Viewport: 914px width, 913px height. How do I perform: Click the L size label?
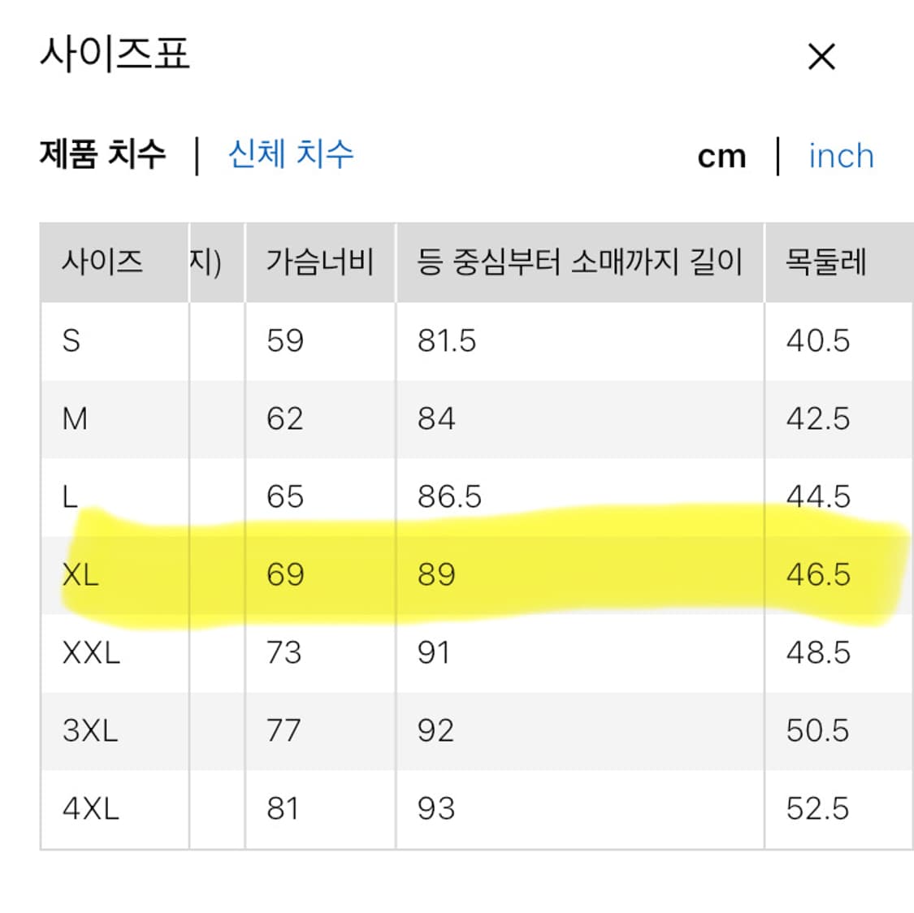(71, 496)
